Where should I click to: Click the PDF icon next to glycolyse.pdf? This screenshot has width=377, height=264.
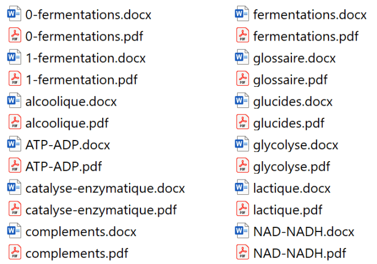[242, 166]
